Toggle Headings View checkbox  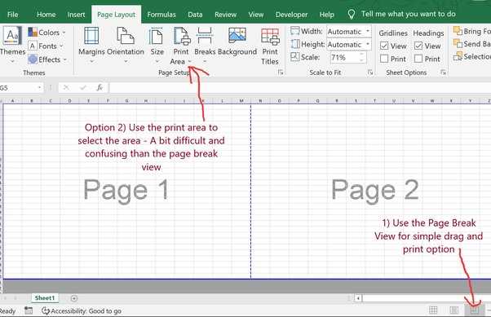[x=418, y=46]
